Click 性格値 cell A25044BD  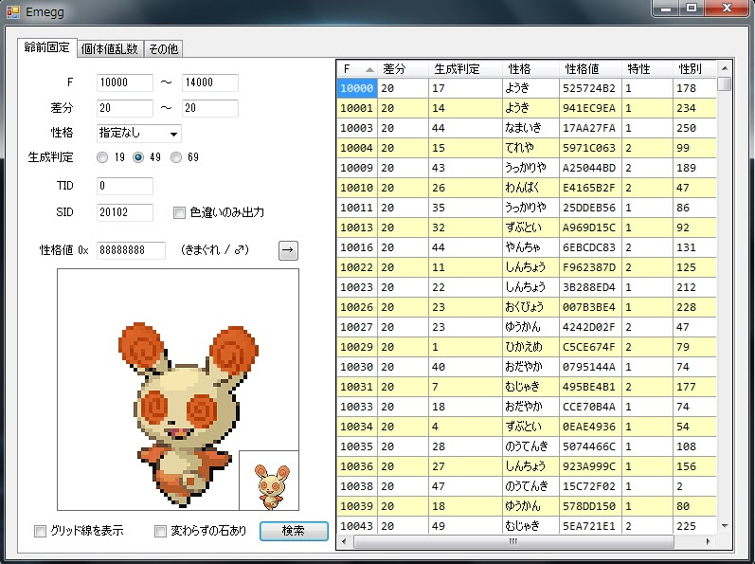tap(591, 168)
